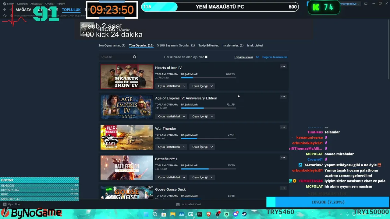Screen dimensions: 390x219
Task: Open Age of Empires IV: Anniversary Edition title
Action: [186, 98]
